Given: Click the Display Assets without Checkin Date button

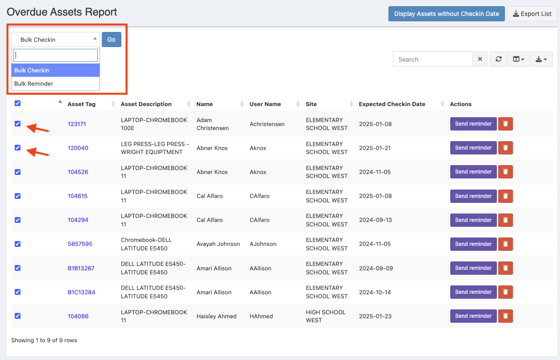Looking at the screenshot, I should (x=446, y=14).
